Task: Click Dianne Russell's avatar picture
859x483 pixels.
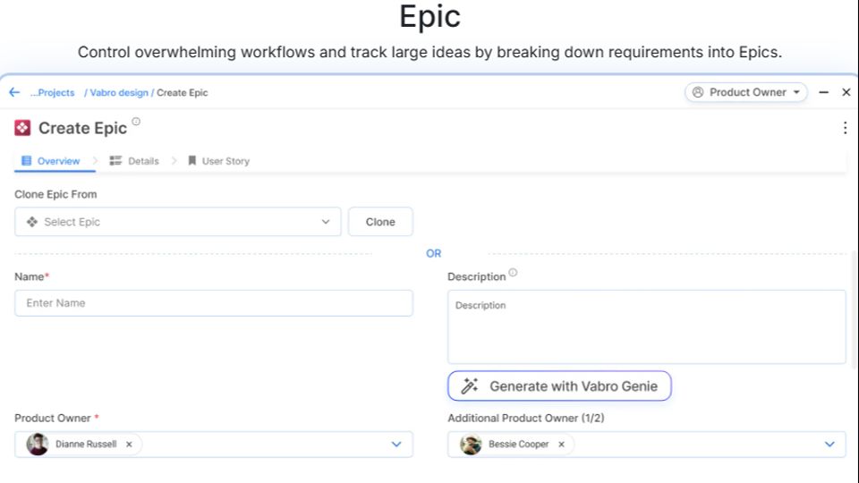Action: point(38,444)
